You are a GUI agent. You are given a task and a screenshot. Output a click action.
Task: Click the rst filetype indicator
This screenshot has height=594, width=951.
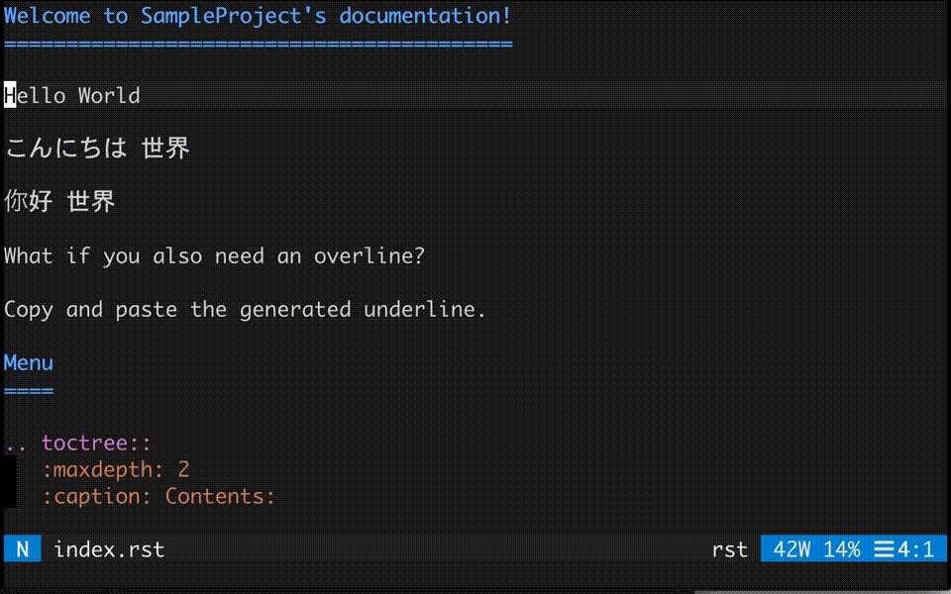click(x=730, y=549)
